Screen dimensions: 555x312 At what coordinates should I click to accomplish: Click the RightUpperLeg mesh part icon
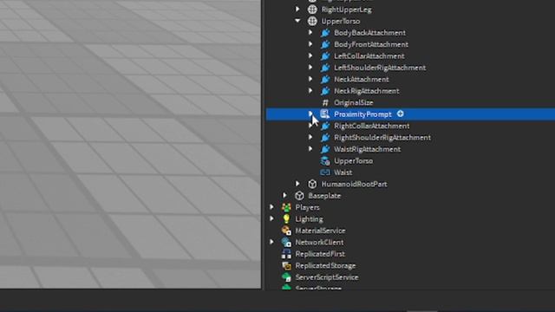pyautogui.click(x=312, y=10)
